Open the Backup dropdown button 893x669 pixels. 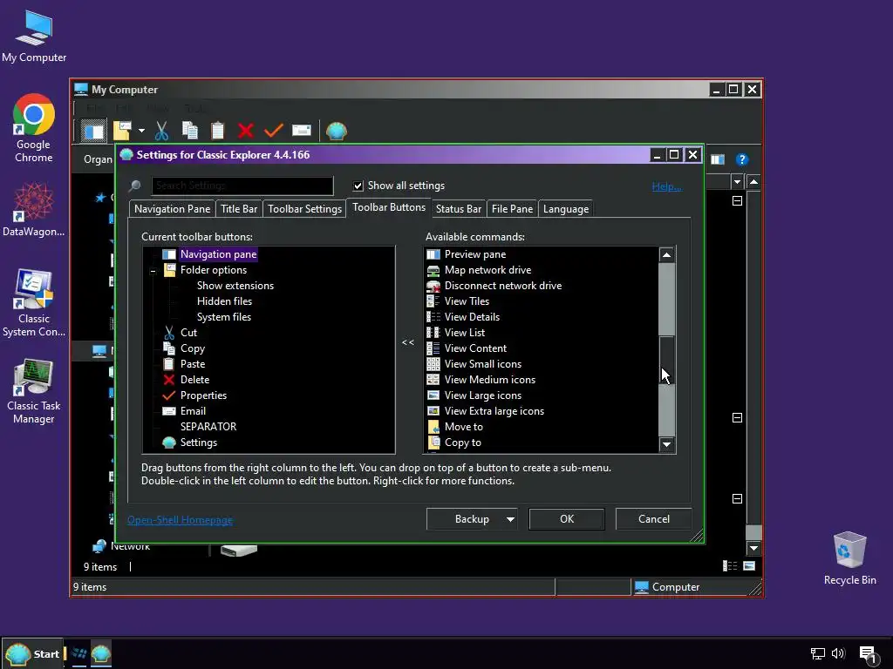tap(472, 519)
